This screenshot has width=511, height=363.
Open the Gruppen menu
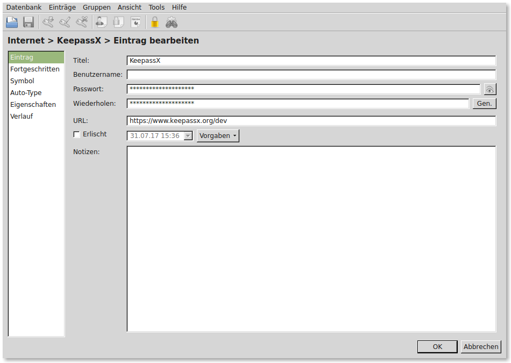click(96, 7)
